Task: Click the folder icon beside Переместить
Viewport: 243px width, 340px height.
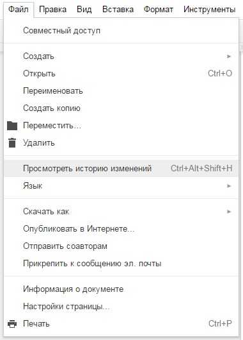Action: [12, 126]
